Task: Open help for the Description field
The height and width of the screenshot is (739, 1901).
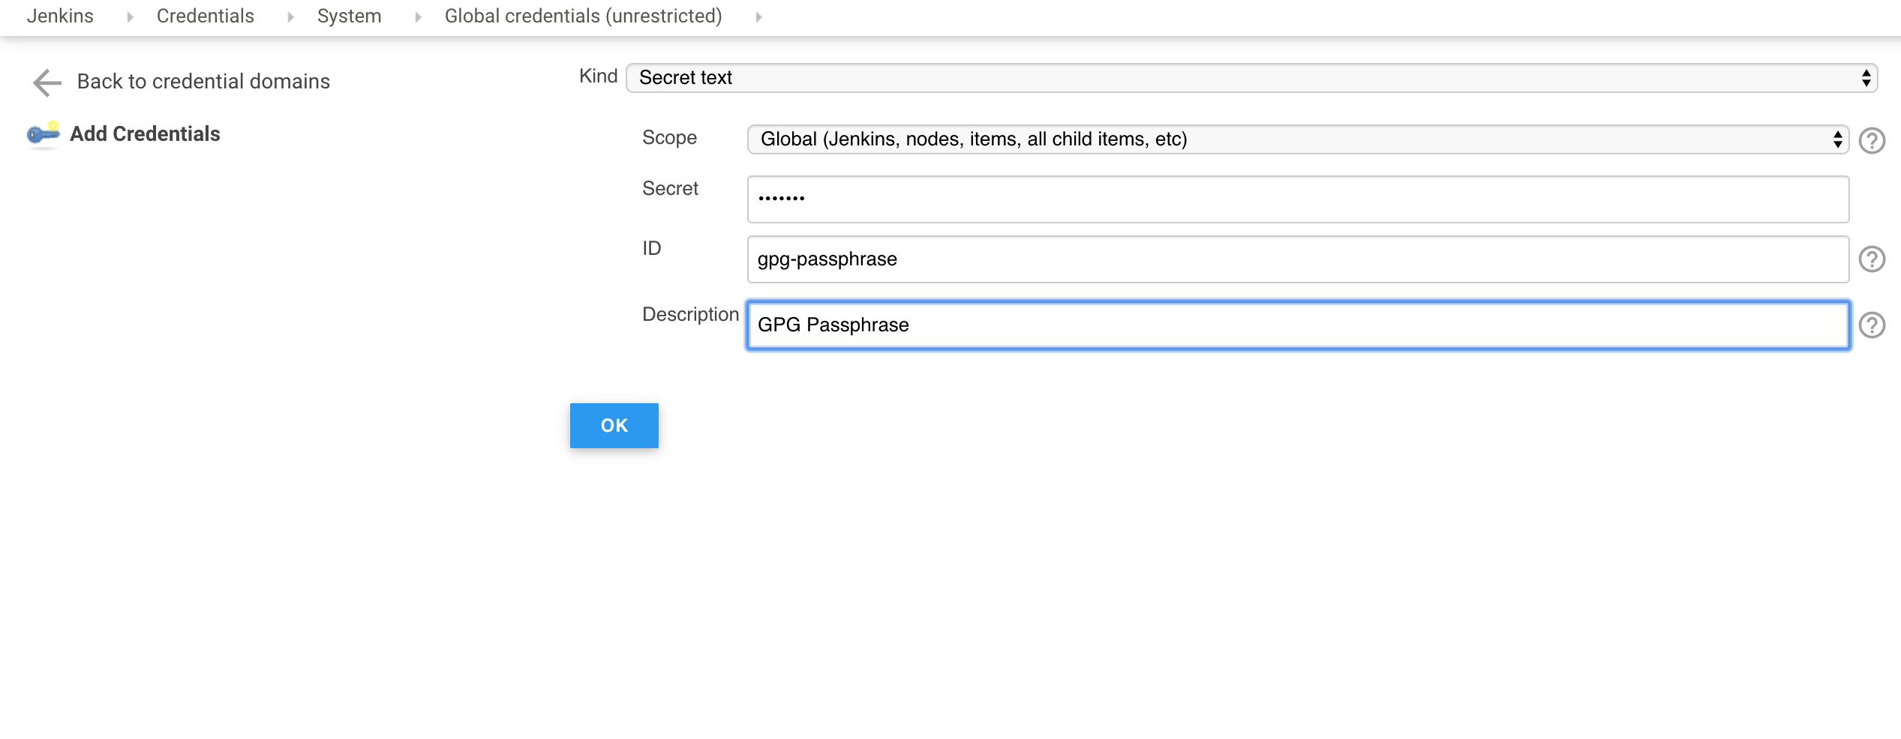Action: 1871,325
